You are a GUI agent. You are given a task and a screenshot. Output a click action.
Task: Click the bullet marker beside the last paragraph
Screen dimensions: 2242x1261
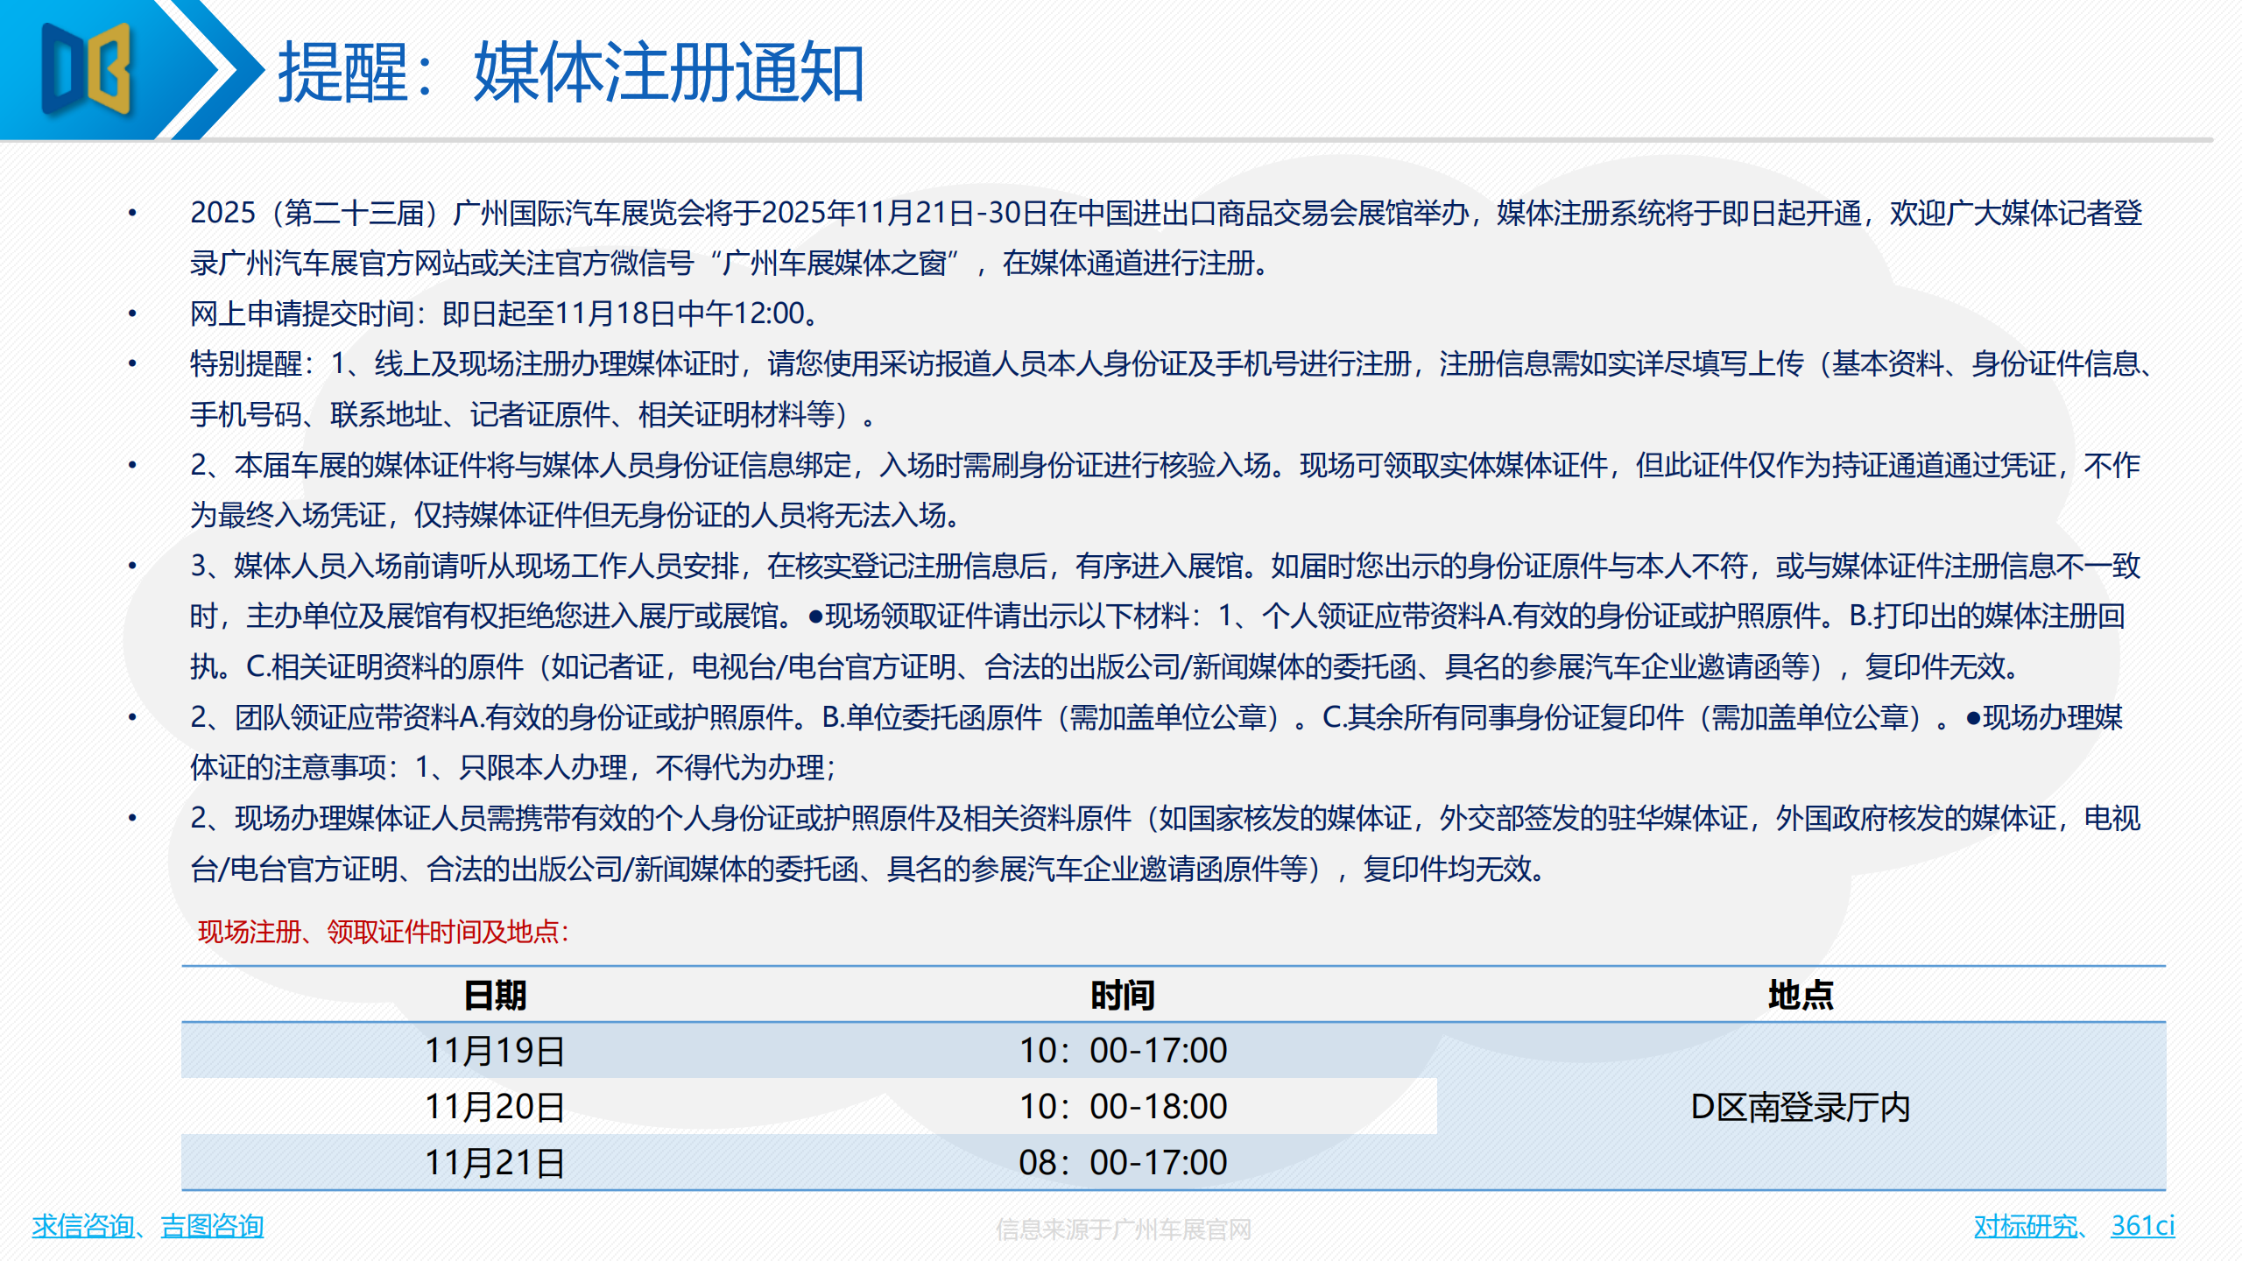pyautogui.click(x=131, y=823)
